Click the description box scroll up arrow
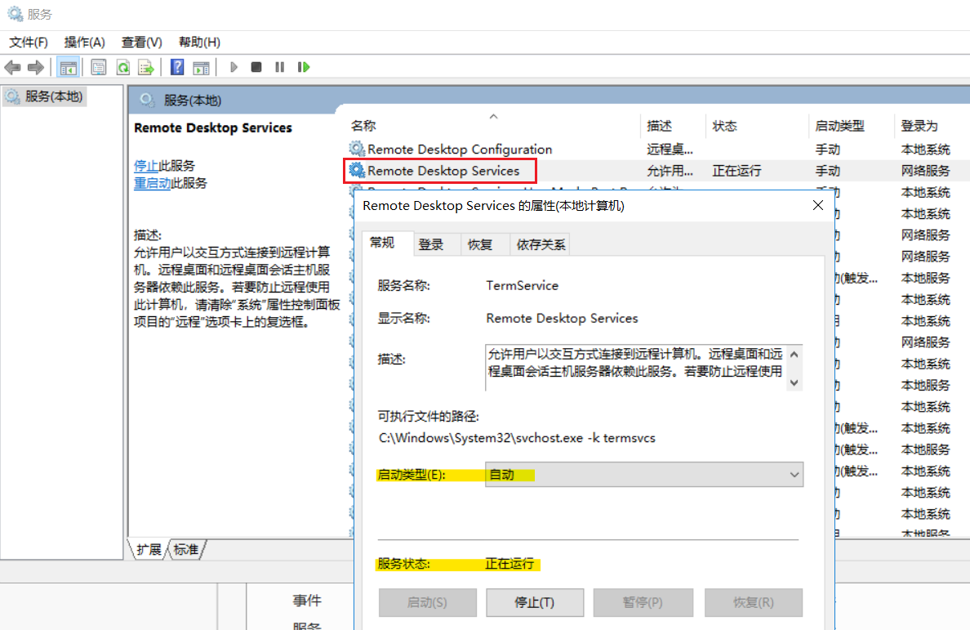 pyautogui.click(x=794, y=355)
